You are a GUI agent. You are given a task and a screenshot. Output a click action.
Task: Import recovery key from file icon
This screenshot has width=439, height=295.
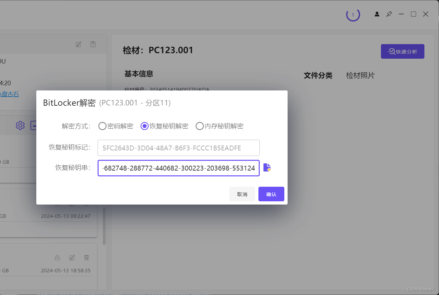(x=267, y=168)
